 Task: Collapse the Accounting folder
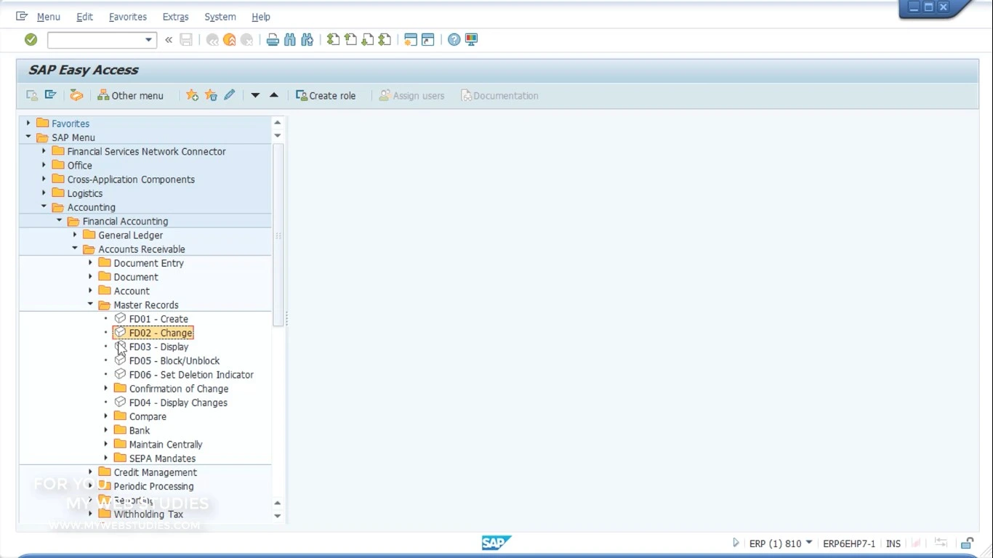click(x=44, y=206)
